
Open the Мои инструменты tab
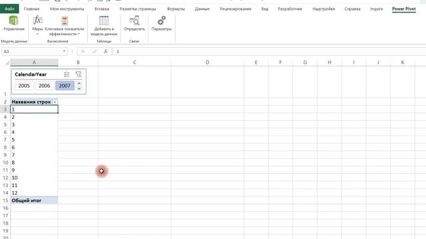coord(67,9)
